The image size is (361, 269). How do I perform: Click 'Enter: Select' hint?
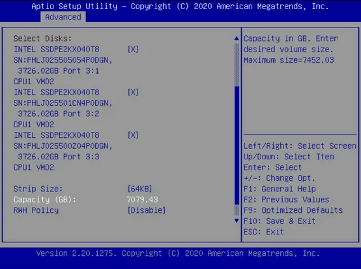273,168
